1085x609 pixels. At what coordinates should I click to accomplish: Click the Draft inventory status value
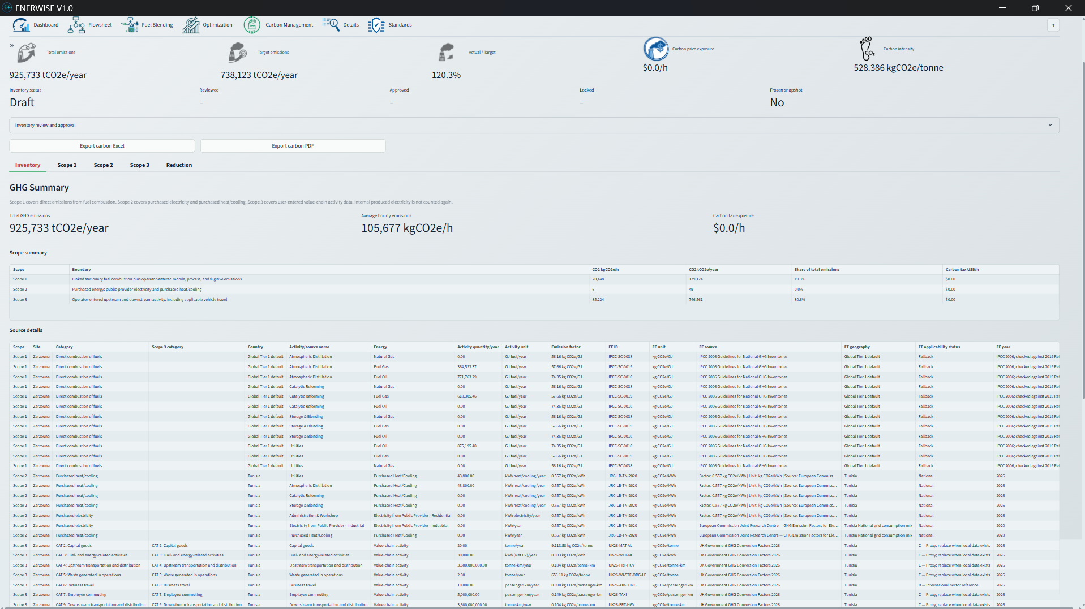click(22, 102)
